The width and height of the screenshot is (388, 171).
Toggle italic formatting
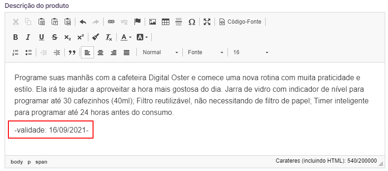pos(28,37)
